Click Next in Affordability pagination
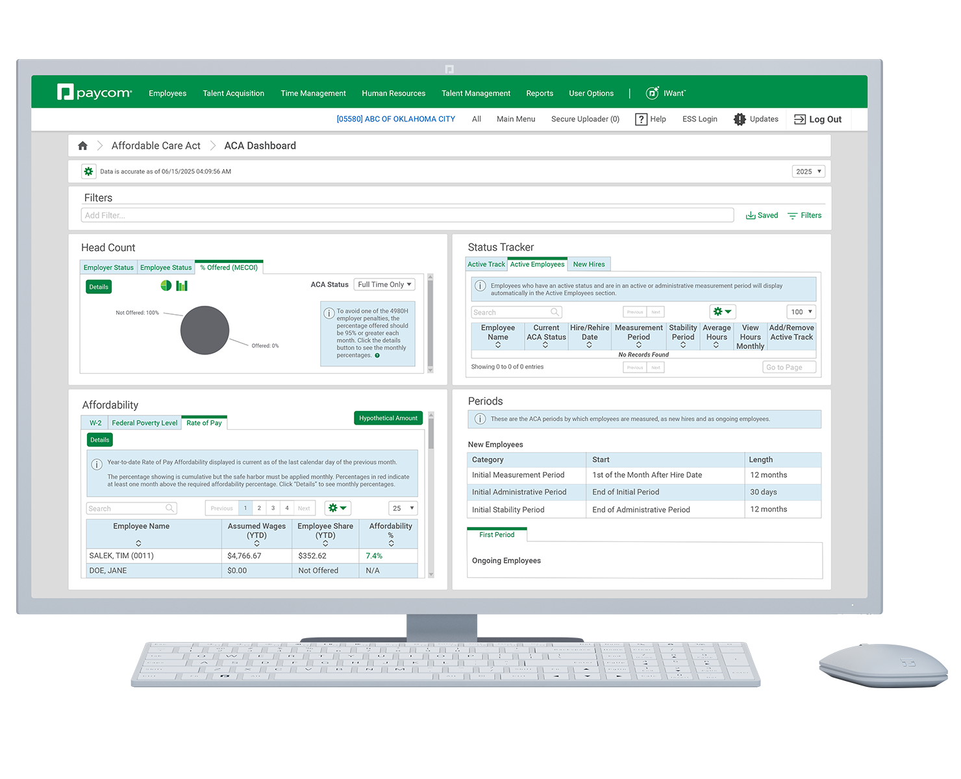 [304, 508]
